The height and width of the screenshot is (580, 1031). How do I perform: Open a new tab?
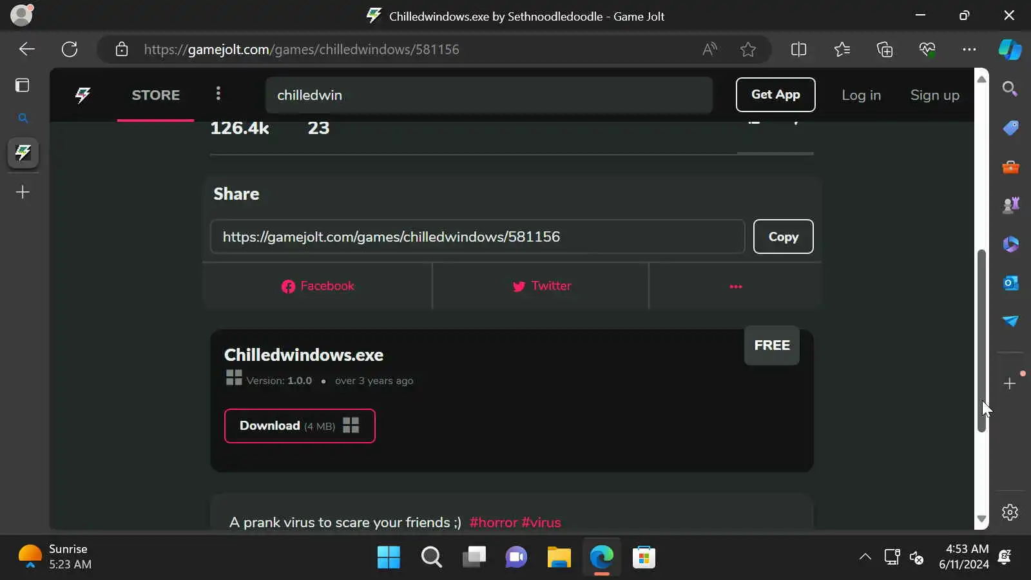[x=23, y=192]
